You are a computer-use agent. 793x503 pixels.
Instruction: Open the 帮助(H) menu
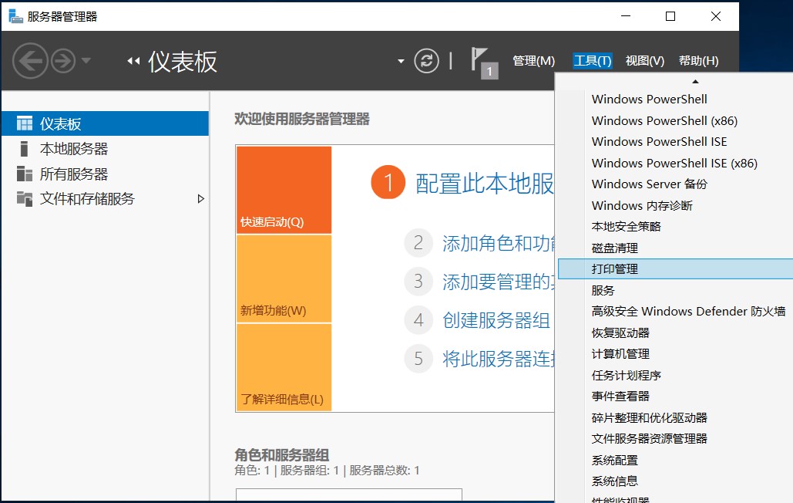coord(698,61)
